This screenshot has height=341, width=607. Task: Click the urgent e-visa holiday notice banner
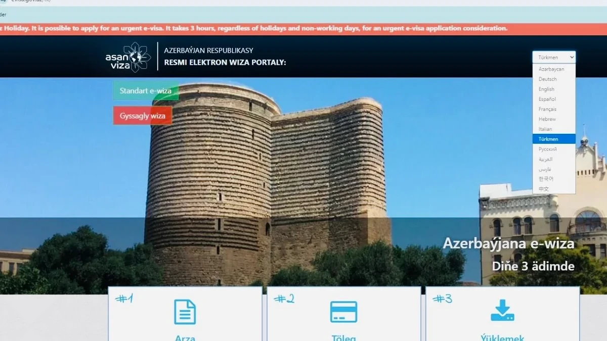[253, 28]
